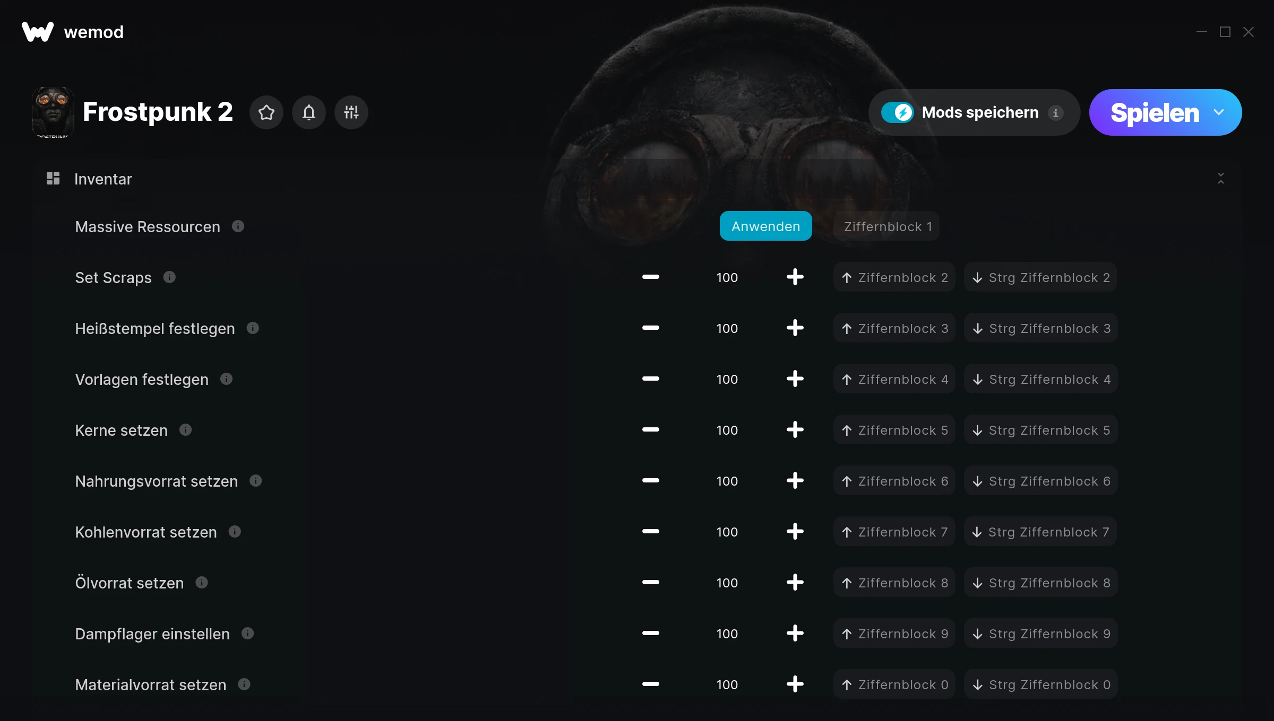
Task: View info for Set Scraps
Action: 170,277
